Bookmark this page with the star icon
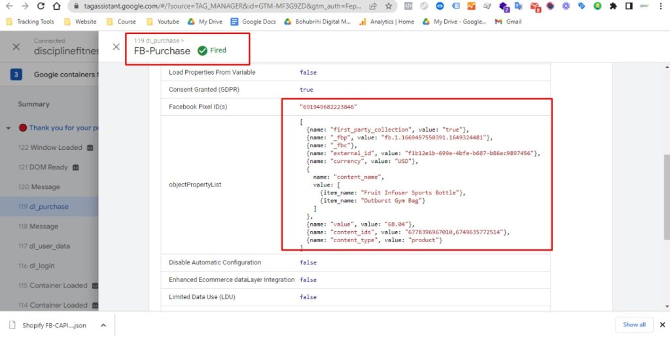 coord(389,6)
